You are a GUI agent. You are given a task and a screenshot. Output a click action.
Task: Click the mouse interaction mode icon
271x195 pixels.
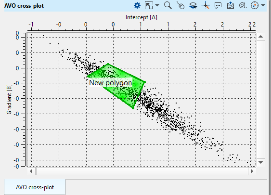pos(181,5)
